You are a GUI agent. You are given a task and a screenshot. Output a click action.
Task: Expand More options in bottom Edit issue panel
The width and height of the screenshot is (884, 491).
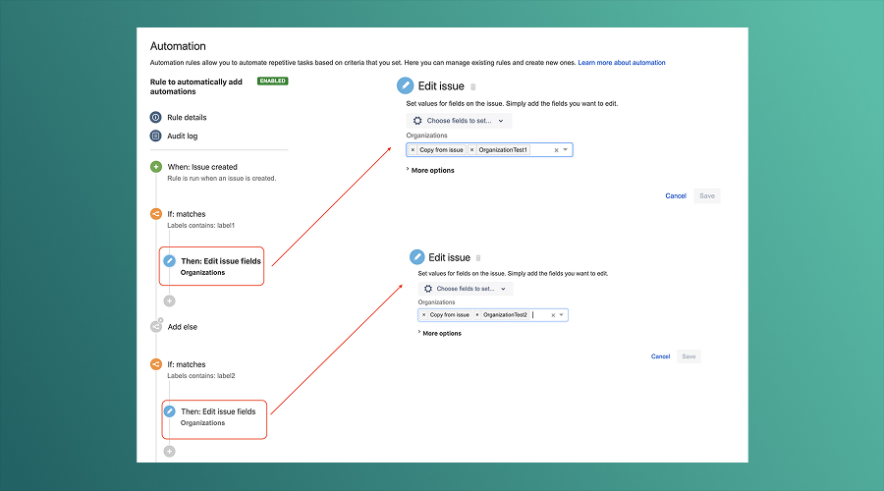[440, 333]
